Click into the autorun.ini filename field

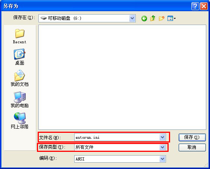point(117,137)
